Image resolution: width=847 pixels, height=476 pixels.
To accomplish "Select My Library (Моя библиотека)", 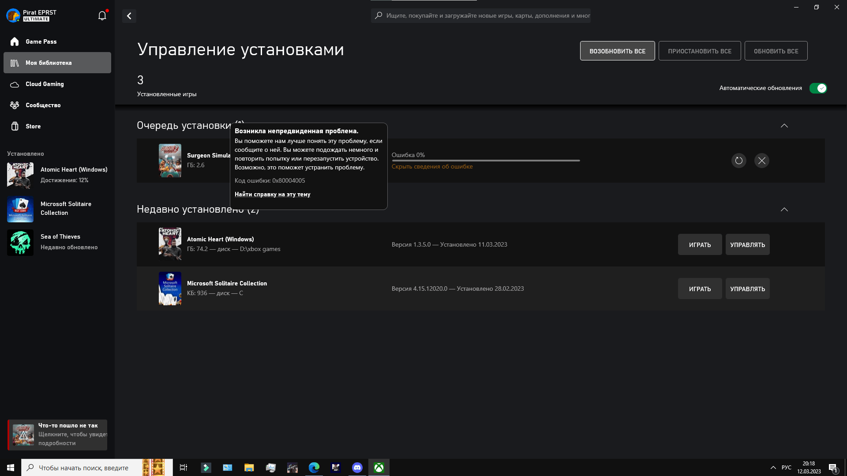I will tap(57, 63).
